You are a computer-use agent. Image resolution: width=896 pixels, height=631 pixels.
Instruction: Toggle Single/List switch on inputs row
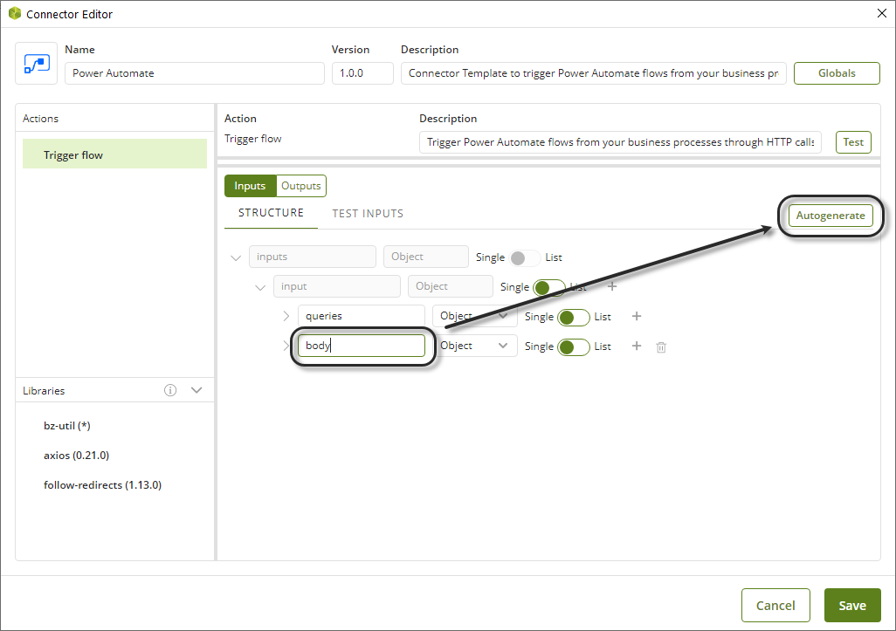pyautogui.click(x=525, y=257)
